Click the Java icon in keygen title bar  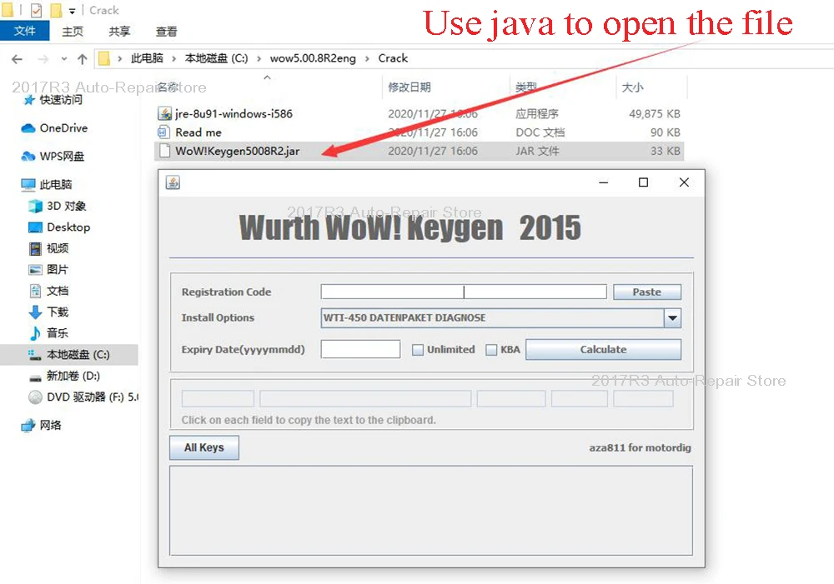[173, 182]
